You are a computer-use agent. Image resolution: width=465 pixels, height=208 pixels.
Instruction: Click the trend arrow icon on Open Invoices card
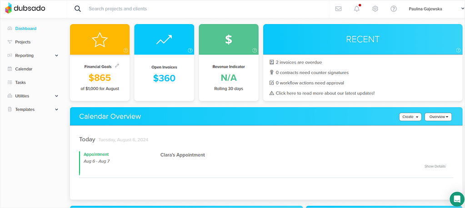tap(164, 40)
